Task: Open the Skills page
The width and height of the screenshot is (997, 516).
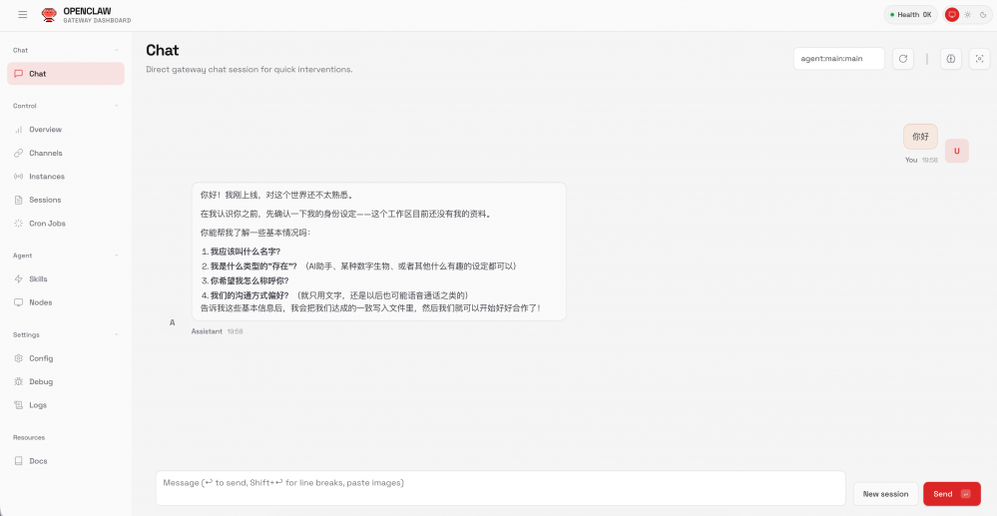Action: pos(38,279)
